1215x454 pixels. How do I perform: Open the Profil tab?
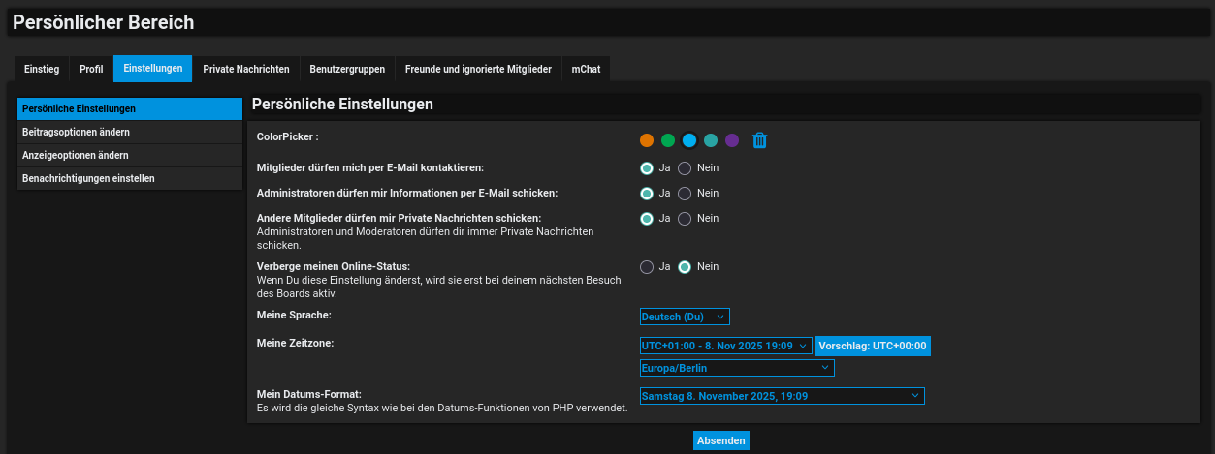[x=91, y=69]
